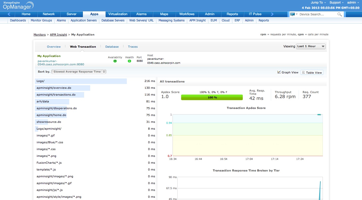Click the Availability up status icon

pyautogui.click(x=115, y=61)
